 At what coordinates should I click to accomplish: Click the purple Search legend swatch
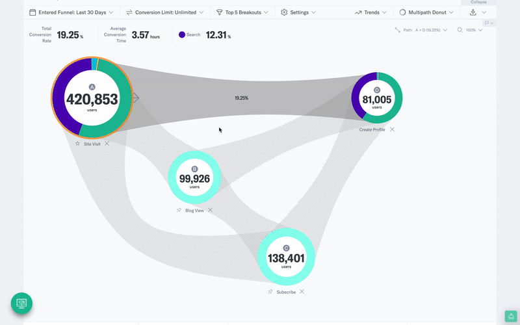coord(182,34)
